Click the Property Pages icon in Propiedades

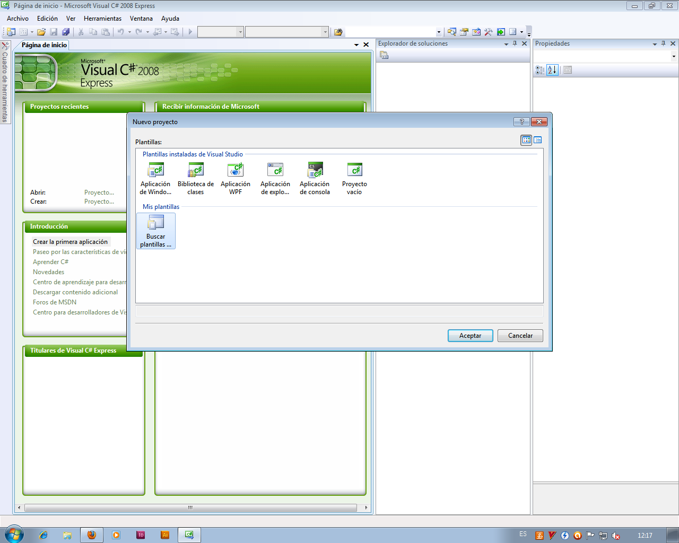click(x=568, y=70)
